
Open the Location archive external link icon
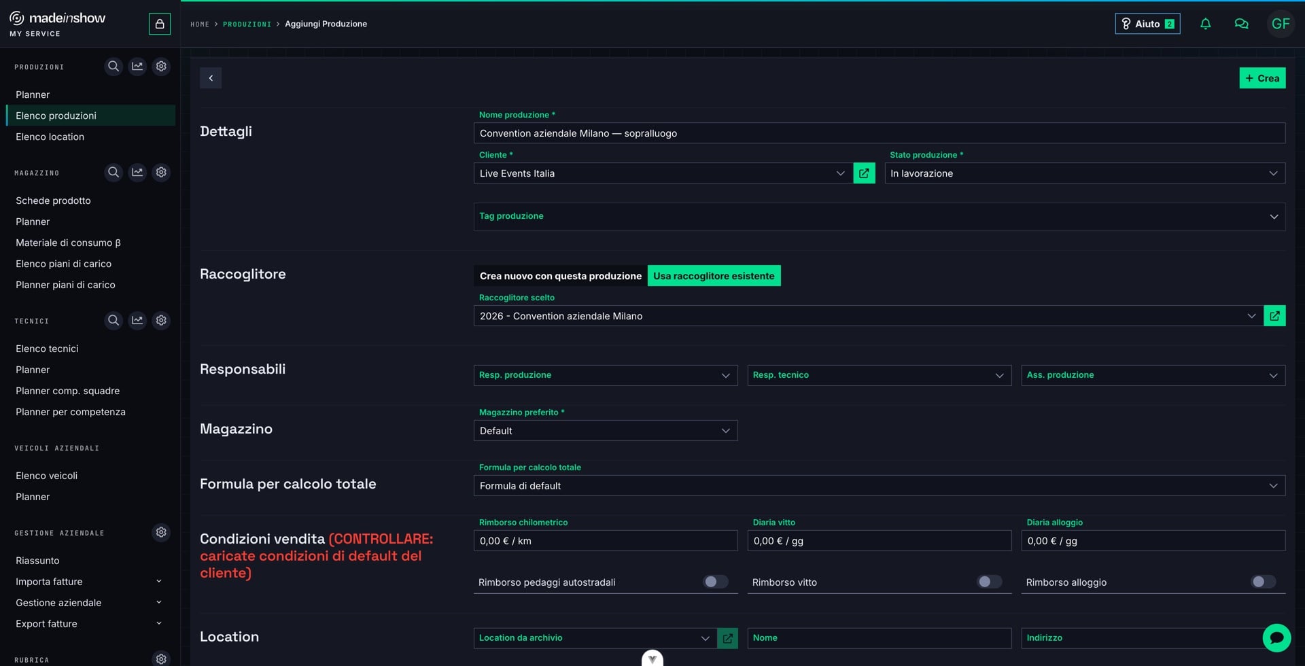727,638
